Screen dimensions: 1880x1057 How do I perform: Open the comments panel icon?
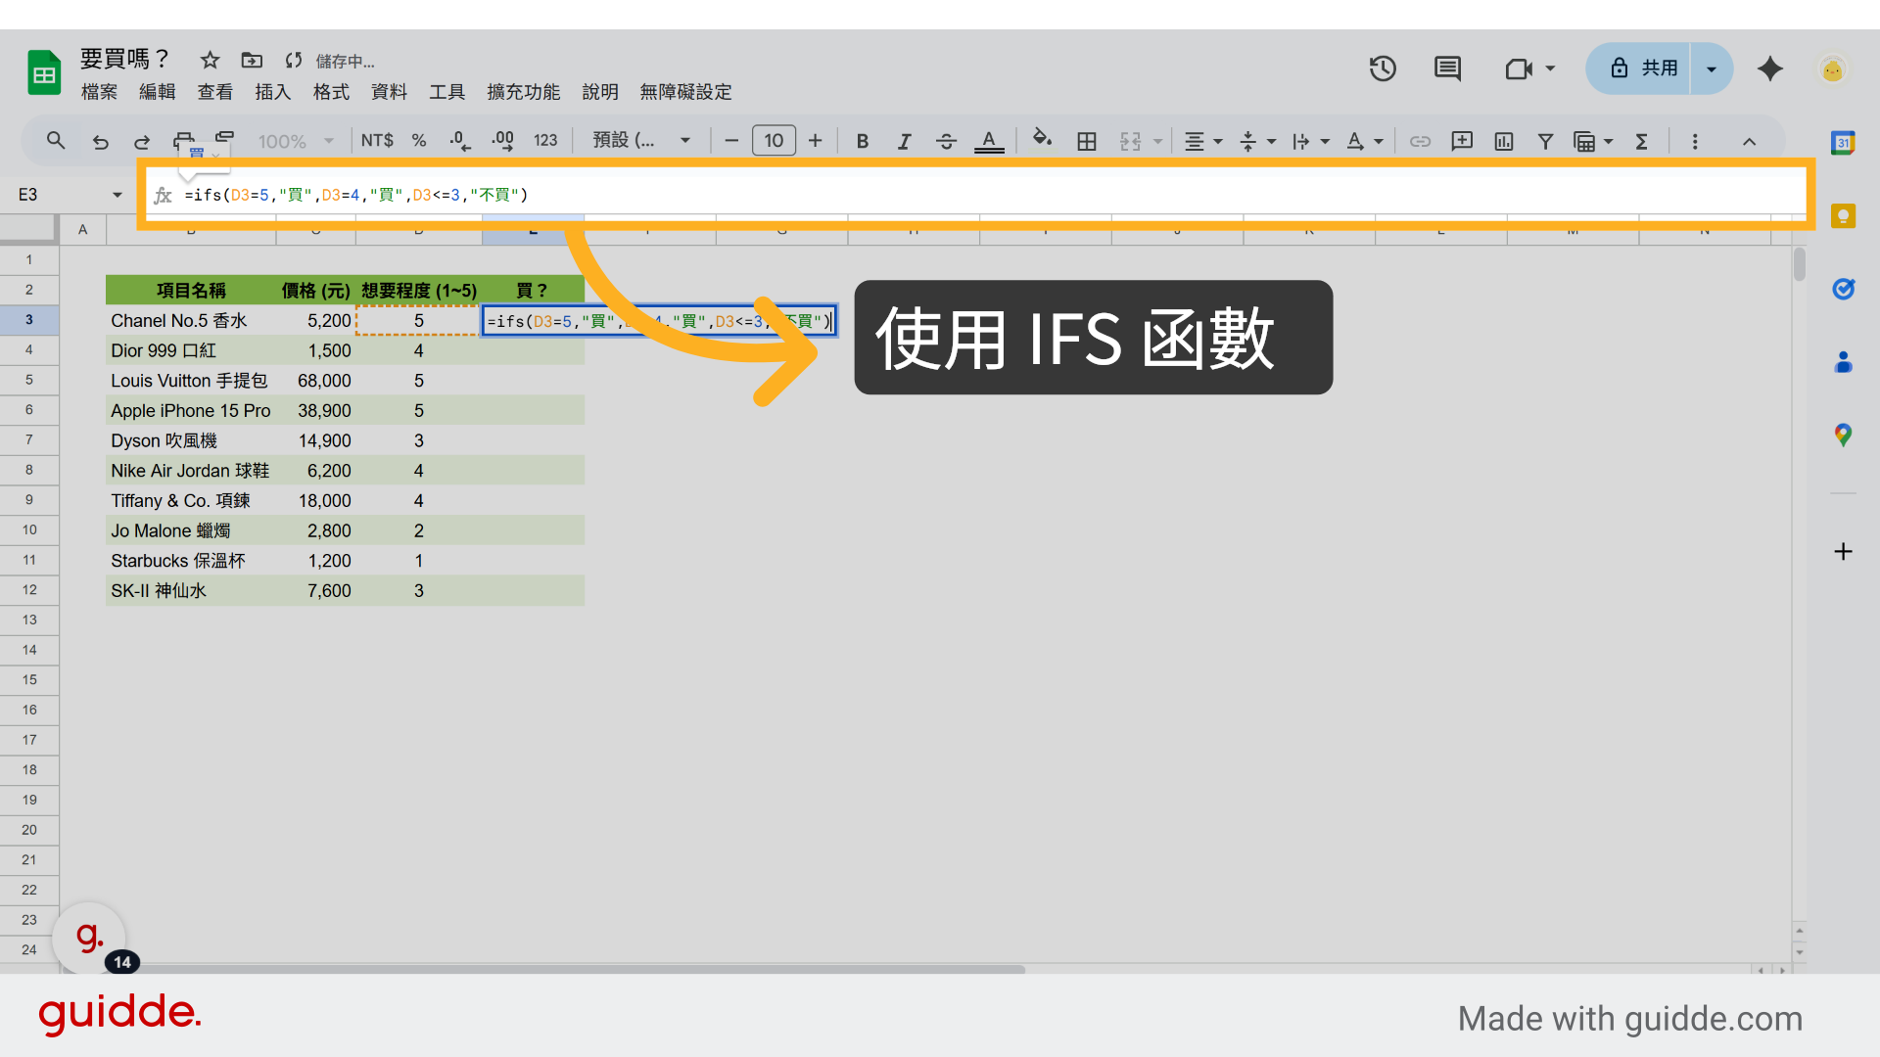[x=1446, y=69]
